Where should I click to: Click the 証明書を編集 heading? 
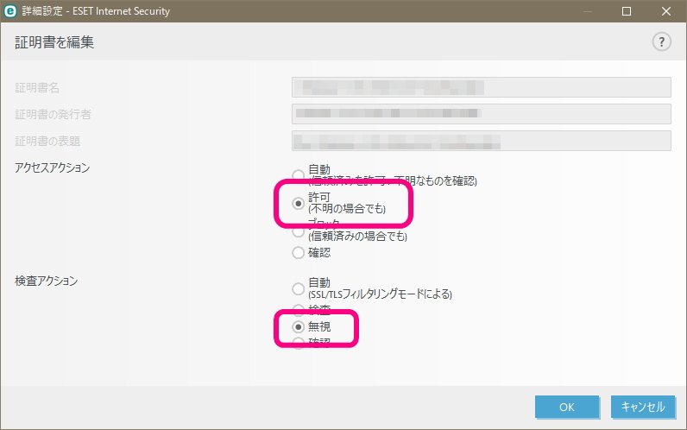point(54,42)
